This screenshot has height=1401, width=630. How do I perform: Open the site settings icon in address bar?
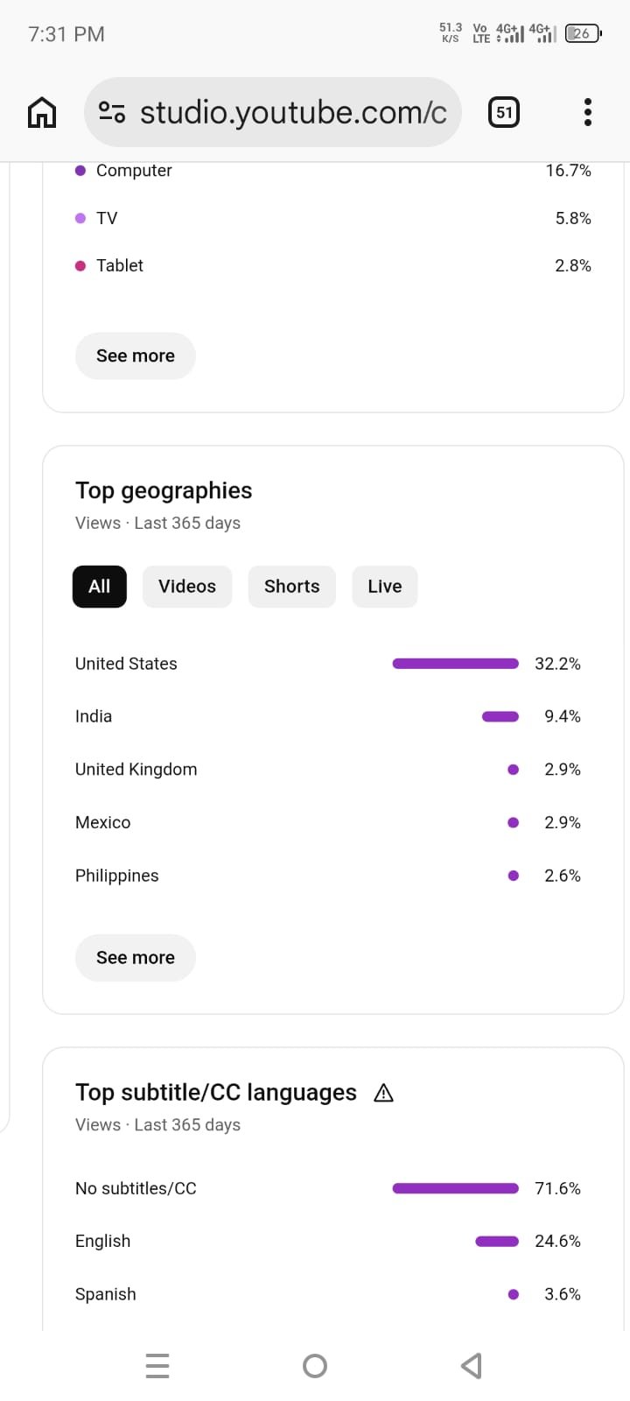coord(112,112)
